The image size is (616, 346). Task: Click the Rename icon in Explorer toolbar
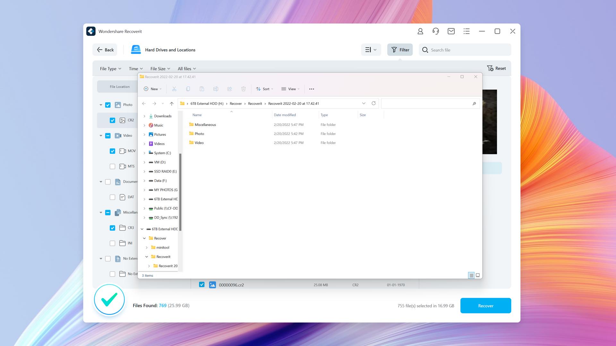216,89
